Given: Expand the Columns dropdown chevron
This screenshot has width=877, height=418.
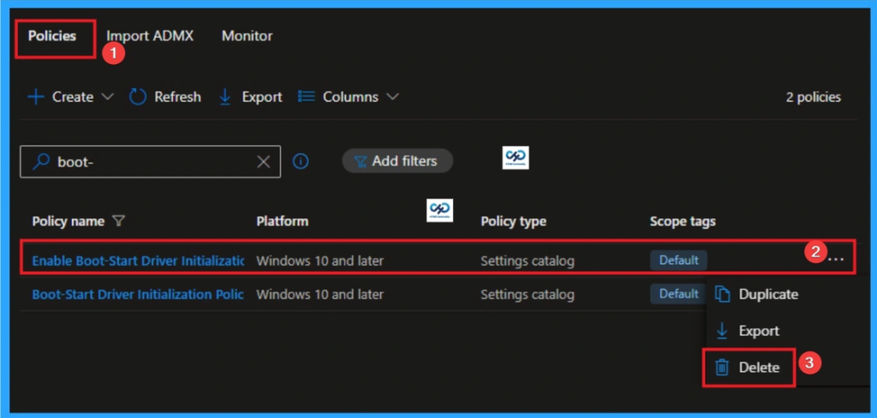Looking at the screenshot, I should click(x=392, y=97).
